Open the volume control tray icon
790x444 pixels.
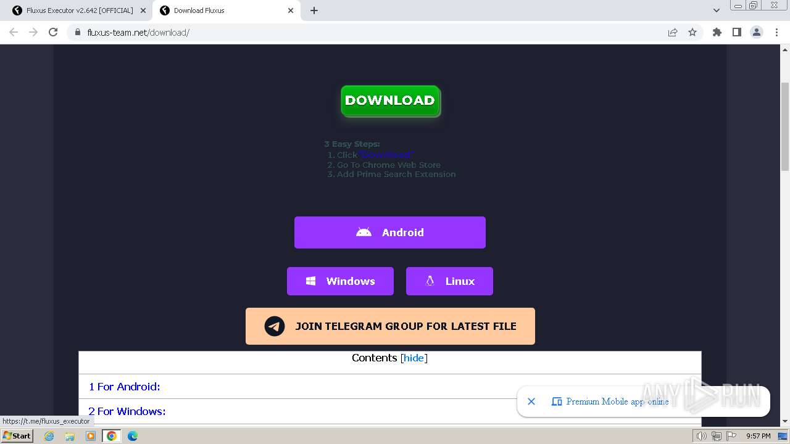[x=702, y=436]
